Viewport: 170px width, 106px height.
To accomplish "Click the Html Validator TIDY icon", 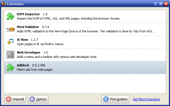I will click(x=10, y=29).
